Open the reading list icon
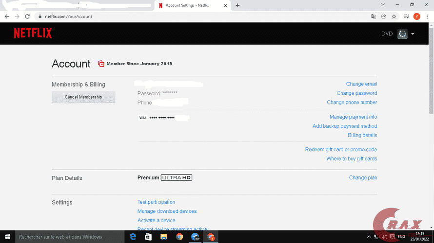 (406, 17)
